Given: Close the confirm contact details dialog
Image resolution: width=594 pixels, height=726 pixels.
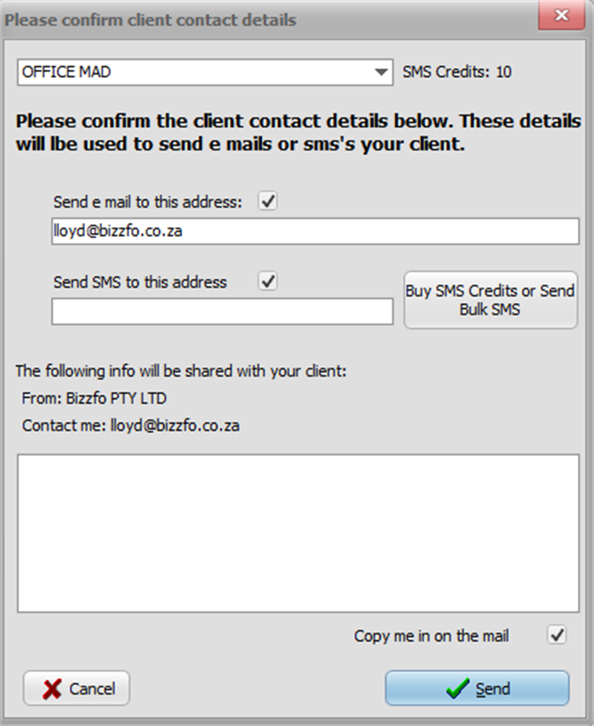Looking at the screenshot, I should click(x=562, y=15).
